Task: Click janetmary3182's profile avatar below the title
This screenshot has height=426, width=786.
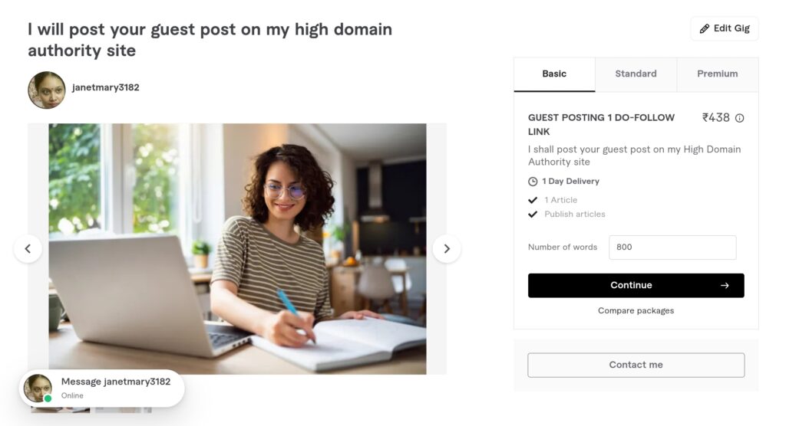Action: coord(47,90)
